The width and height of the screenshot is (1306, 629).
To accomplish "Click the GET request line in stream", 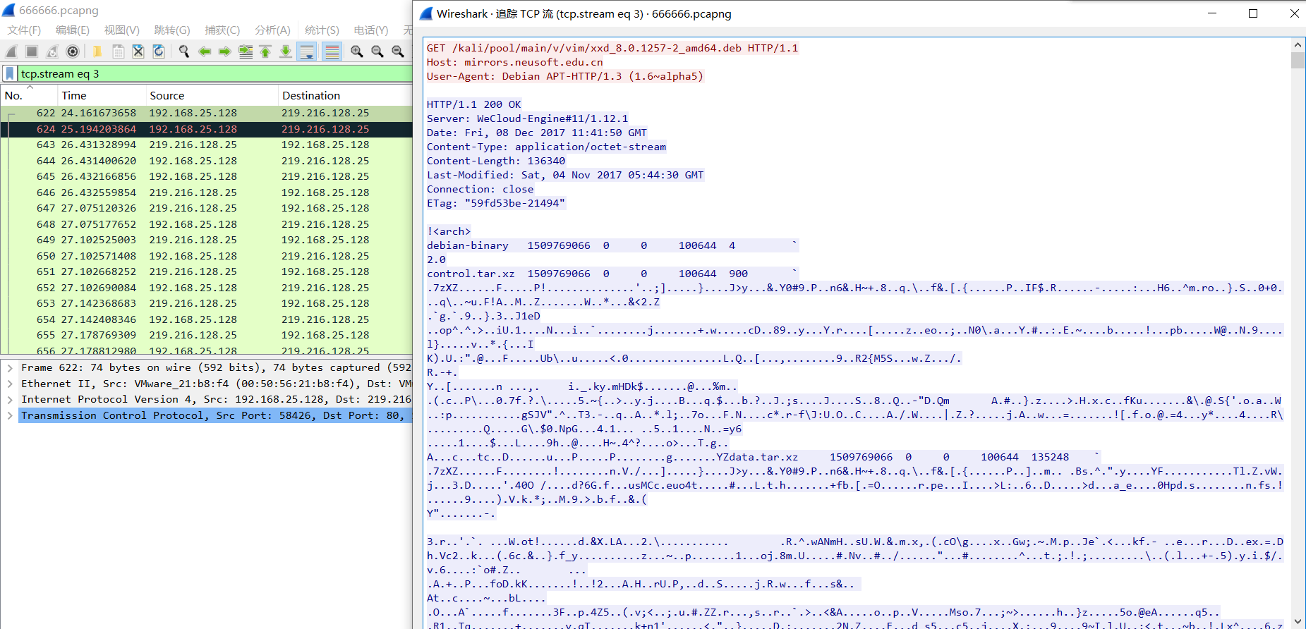I will (612, 48).
